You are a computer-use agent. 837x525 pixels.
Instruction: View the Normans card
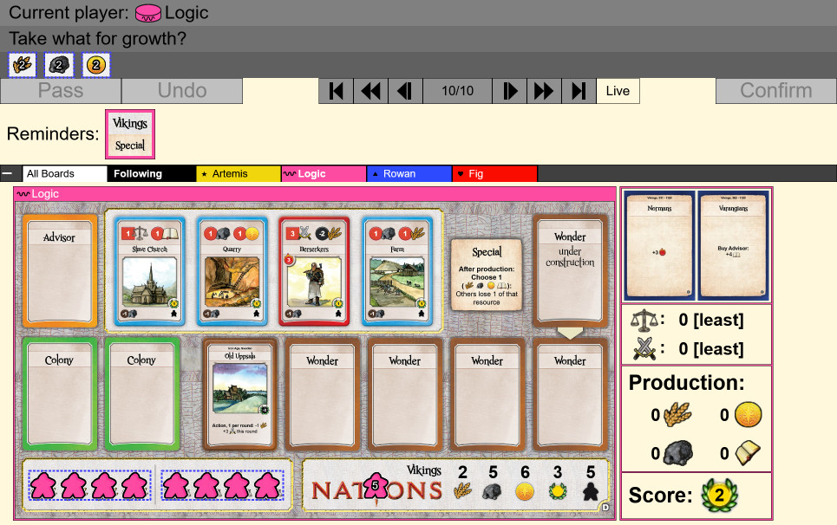660,245
